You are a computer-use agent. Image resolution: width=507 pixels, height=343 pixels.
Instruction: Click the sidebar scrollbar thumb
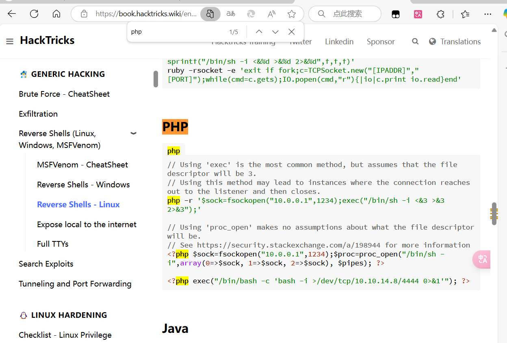[156, 79]
